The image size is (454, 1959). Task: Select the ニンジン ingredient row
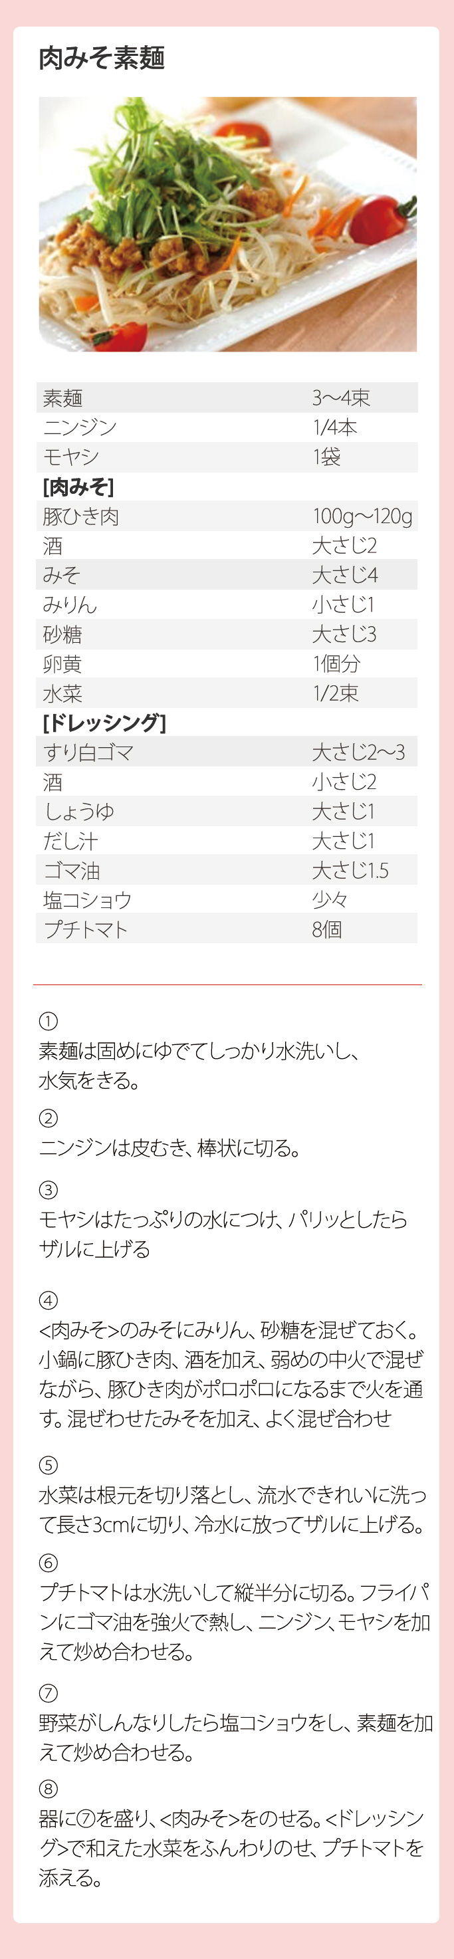pyautogui.click(x=227, y=427)
